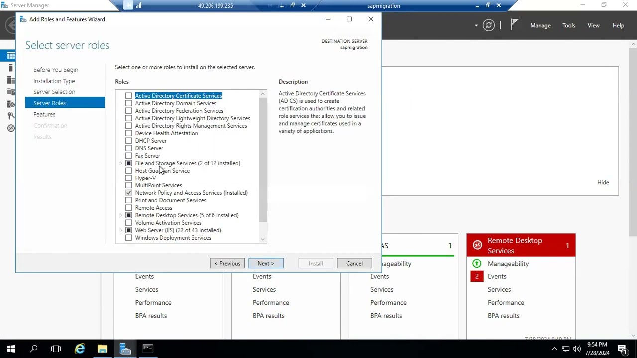The height and width of the screenshot is (358, 637).
Task: Enable the Fax Server role checkbox
Action: point(129,156)
